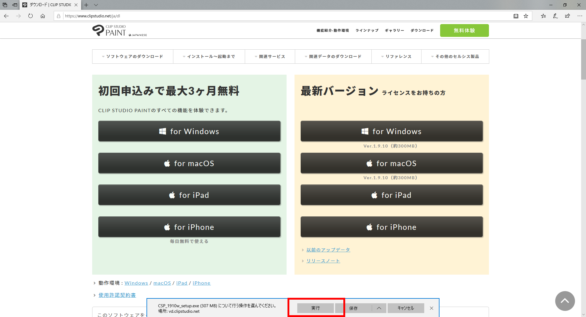Click the vertical scrollbar thumb
Screen dimensions: 586x317
583,59
